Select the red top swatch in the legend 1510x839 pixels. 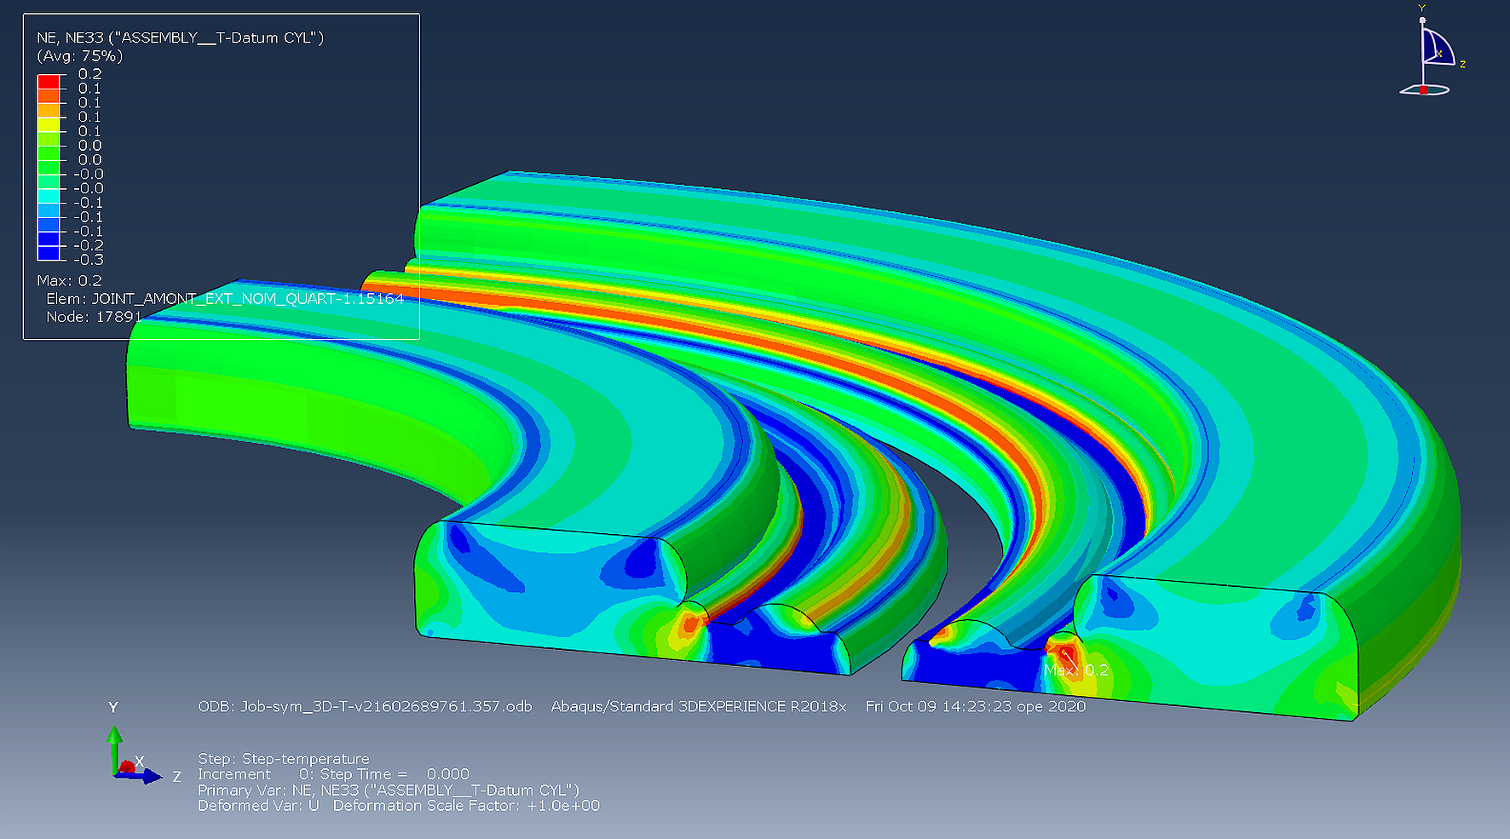pyautogui.click(x=49, y=82)
